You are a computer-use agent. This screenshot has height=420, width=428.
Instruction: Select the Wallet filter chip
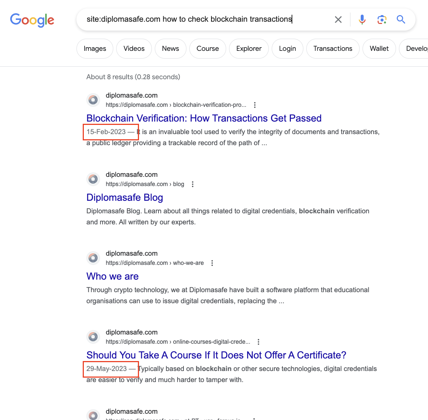coord(379,48)
